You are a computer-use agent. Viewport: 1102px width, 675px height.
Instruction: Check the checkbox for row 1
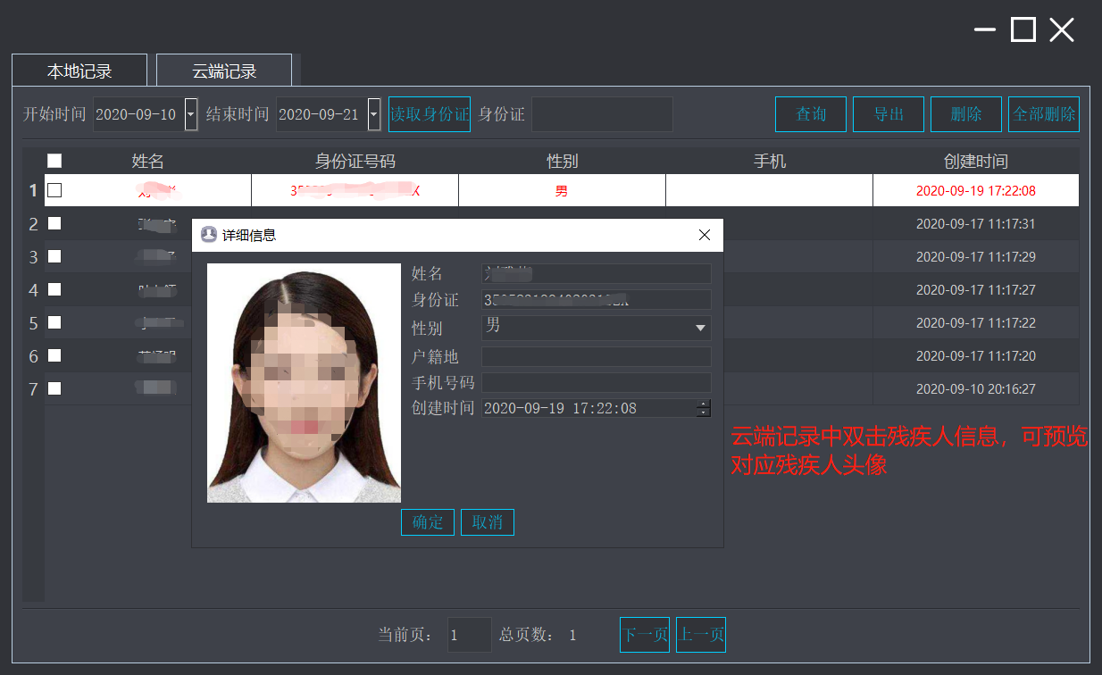tap(54, 190)
